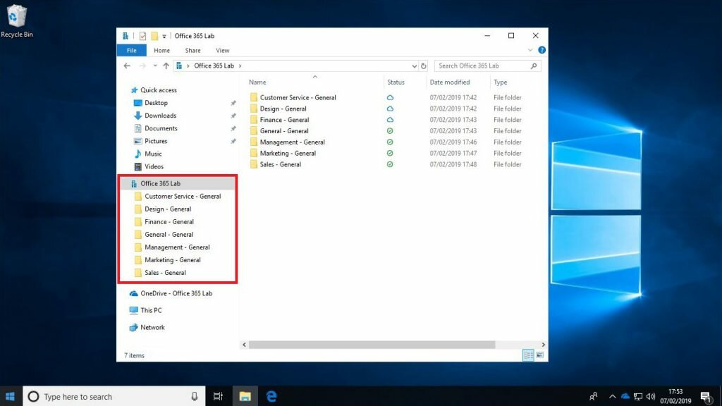Select Network in navigation pane

point(152,328)
